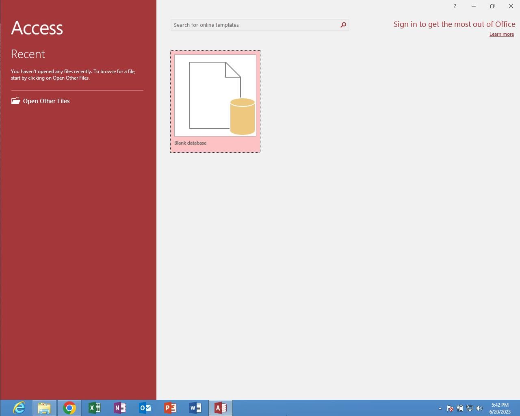Click in the online templates search box
Viewport: 520px width, 416px height.
point(255,25)
